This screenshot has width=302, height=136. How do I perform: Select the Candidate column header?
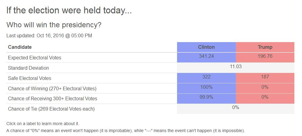(20, 47)
